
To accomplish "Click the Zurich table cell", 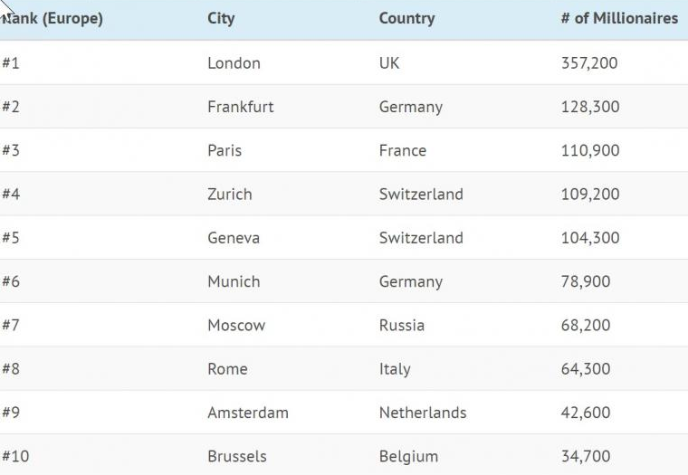I will pyautogui.click(x=229, y=195).
